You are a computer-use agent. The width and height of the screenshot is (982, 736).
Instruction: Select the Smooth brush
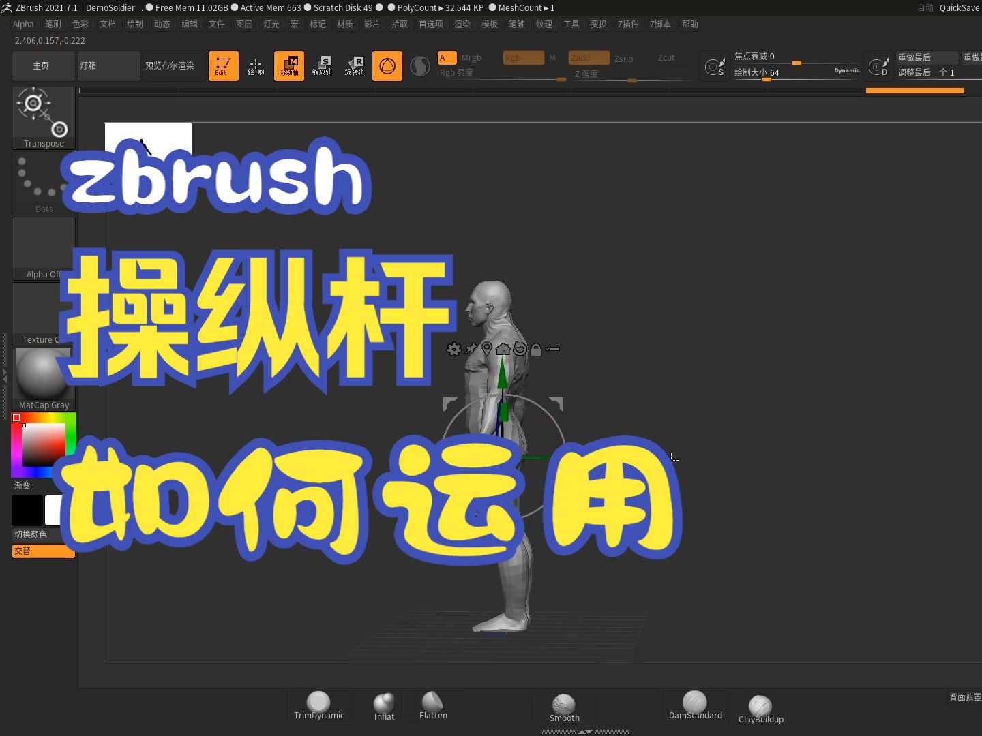coord(564,705)
